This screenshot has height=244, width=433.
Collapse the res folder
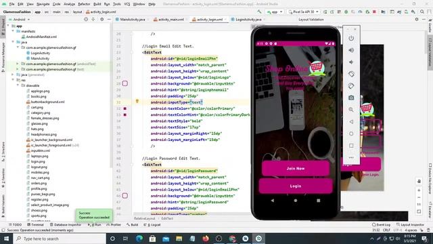(13, 80)
